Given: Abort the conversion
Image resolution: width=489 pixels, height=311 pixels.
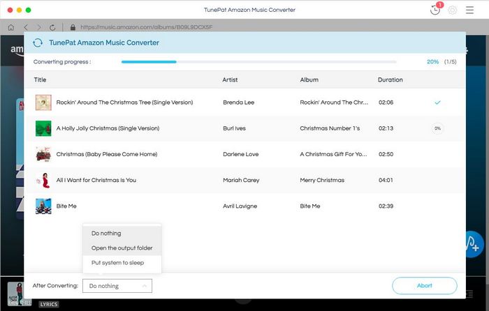Looking at the screenshot, I should click(x=425, y=285).
